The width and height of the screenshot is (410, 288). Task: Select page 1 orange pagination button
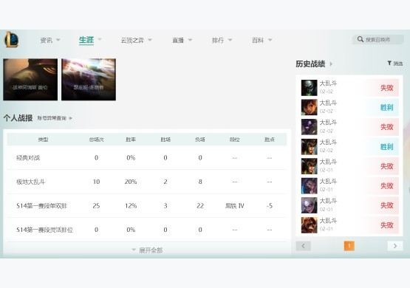pos(349,246)
